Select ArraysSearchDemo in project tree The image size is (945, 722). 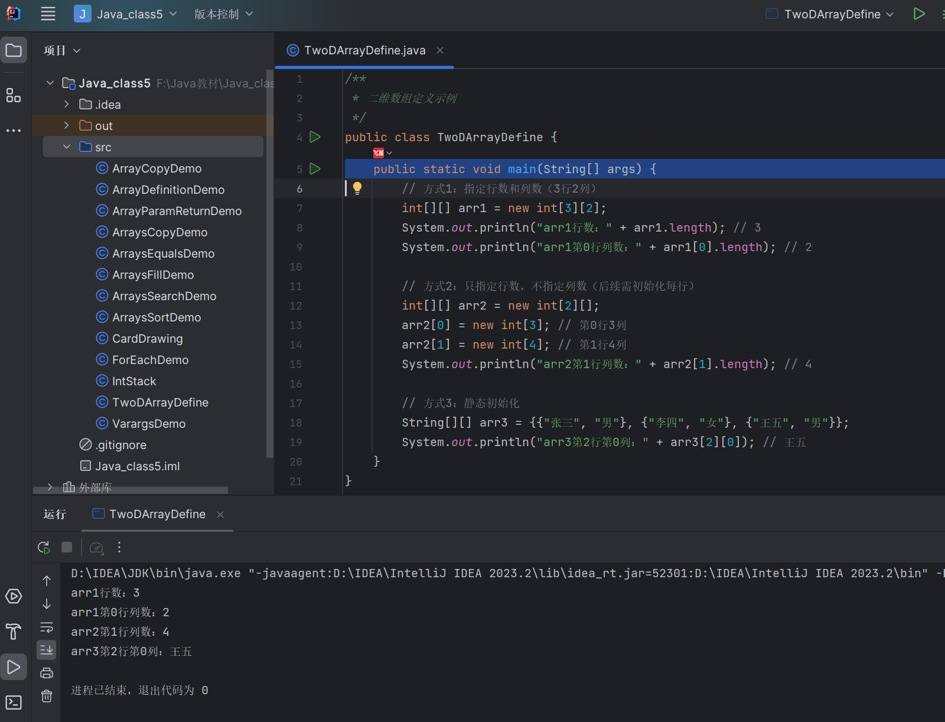(164, 296)
